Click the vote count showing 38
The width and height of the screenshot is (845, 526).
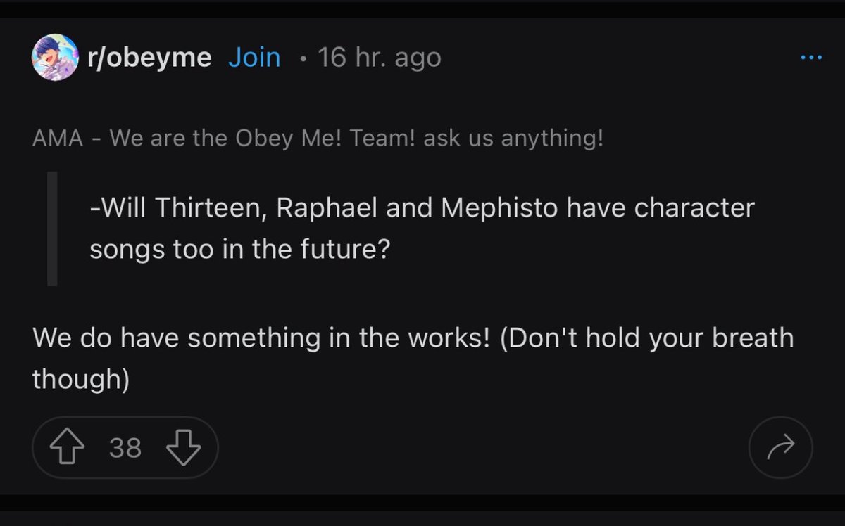pyautogui.click(x=125, y=448)
